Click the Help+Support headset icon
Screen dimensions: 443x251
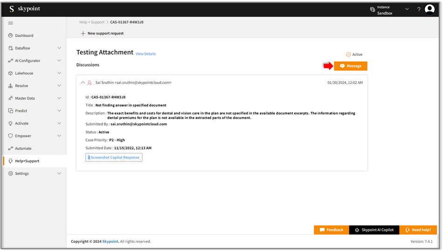[10, 161]
